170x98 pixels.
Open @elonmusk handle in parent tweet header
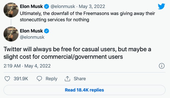(63, 6)
